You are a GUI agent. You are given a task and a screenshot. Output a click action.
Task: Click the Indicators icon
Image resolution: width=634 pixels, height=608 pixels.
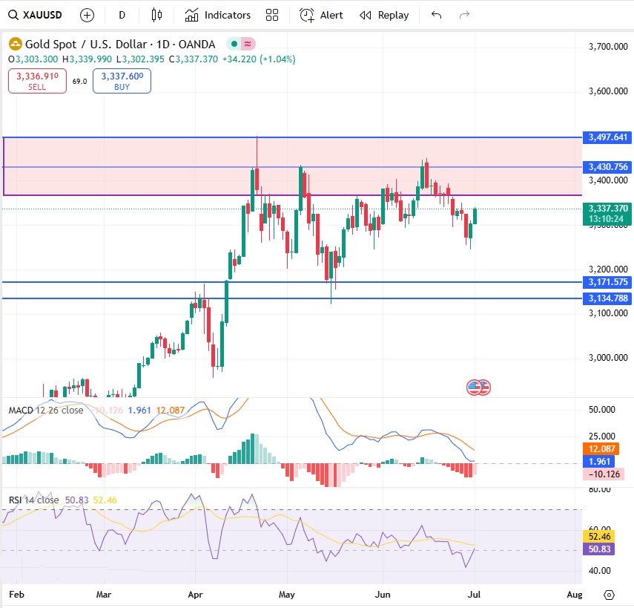217,14
